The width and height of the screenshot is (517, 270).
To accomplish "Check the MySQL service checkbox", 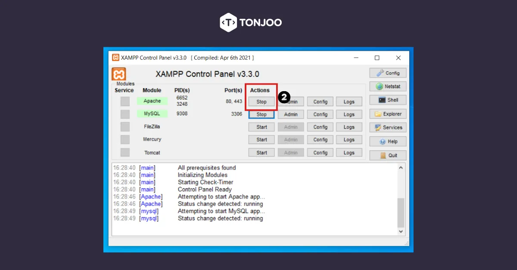I will point(125,114).
